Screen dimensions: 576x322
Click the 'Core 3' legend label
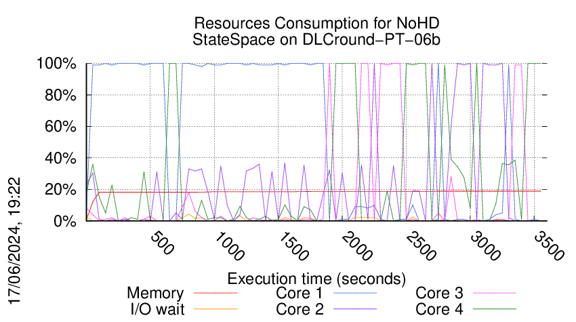coord(440,293)
